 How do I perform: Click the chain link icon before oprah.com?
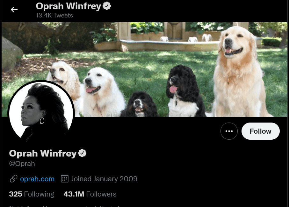(14, 179)
